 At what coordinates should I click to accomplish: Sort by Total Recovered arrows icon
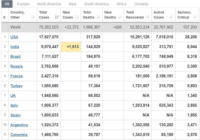(147, 17)
